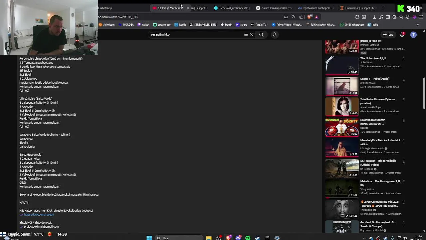Viewport: 426px width, 240px height.
Task: Open options for The Unforgiven I,II,III video
Action: pos(404,59)
